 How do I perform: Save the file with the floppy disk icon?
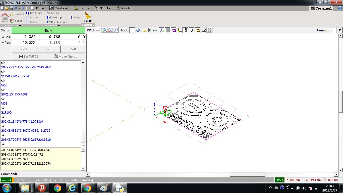click(11, 8)
